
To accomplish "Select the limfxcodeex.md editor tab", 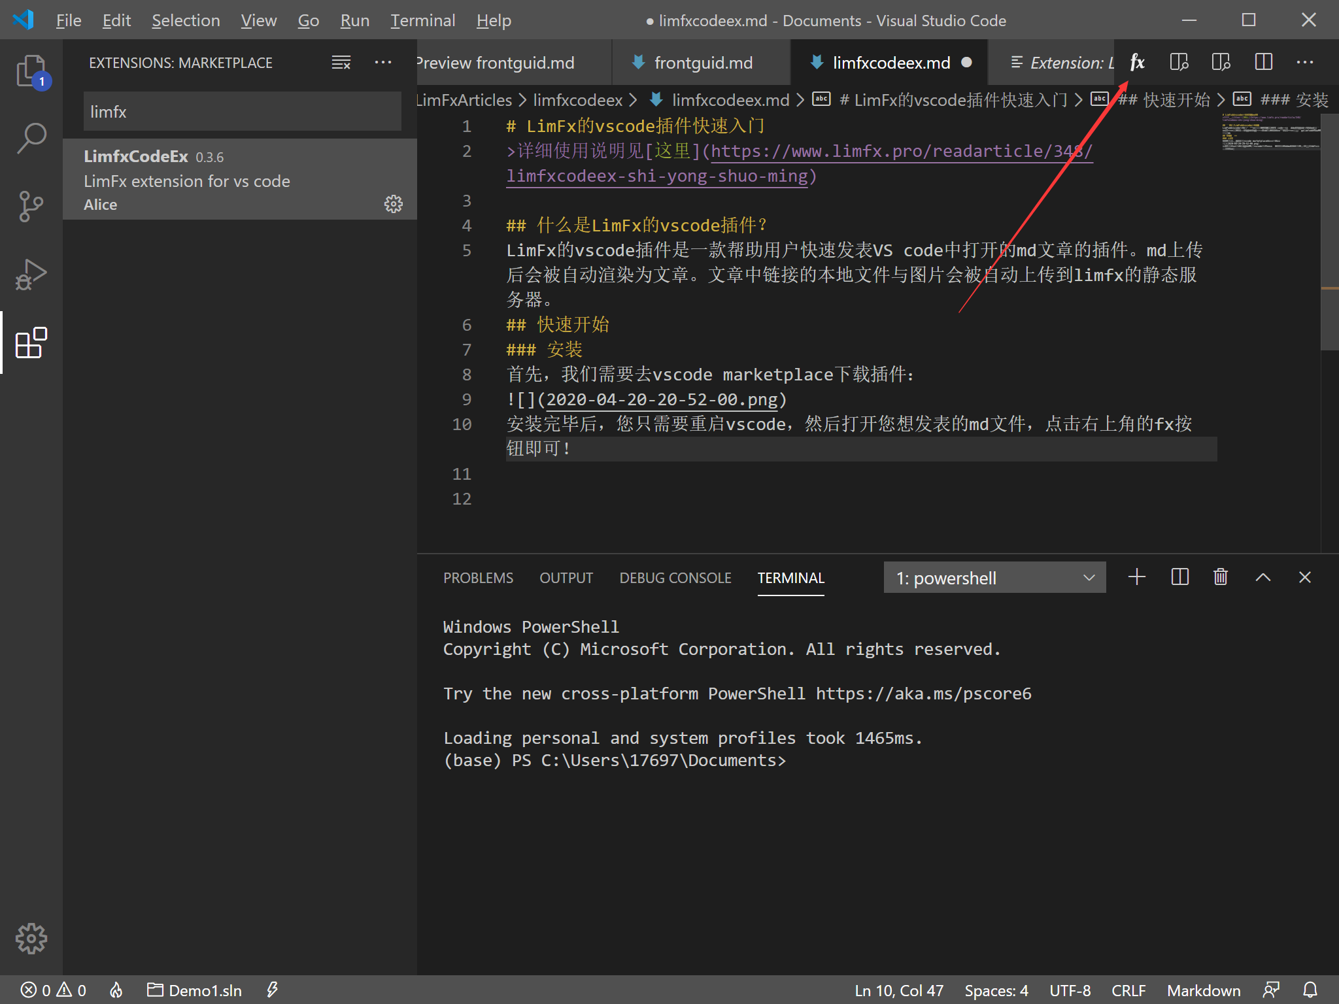I will pyautogui.click(x=889, y=63).
